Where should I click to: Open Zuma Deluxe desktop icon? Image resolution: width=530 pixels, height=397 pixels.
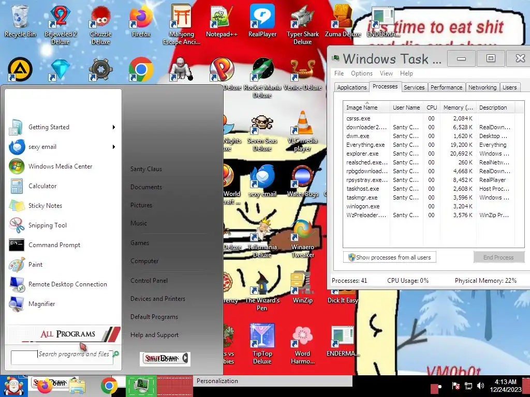[x=343, y=21]
